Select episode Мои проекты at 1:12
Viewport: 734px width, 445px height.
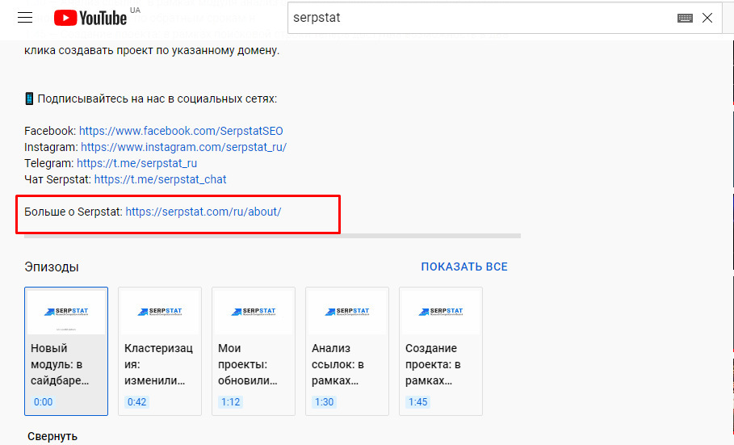[254, 351]
